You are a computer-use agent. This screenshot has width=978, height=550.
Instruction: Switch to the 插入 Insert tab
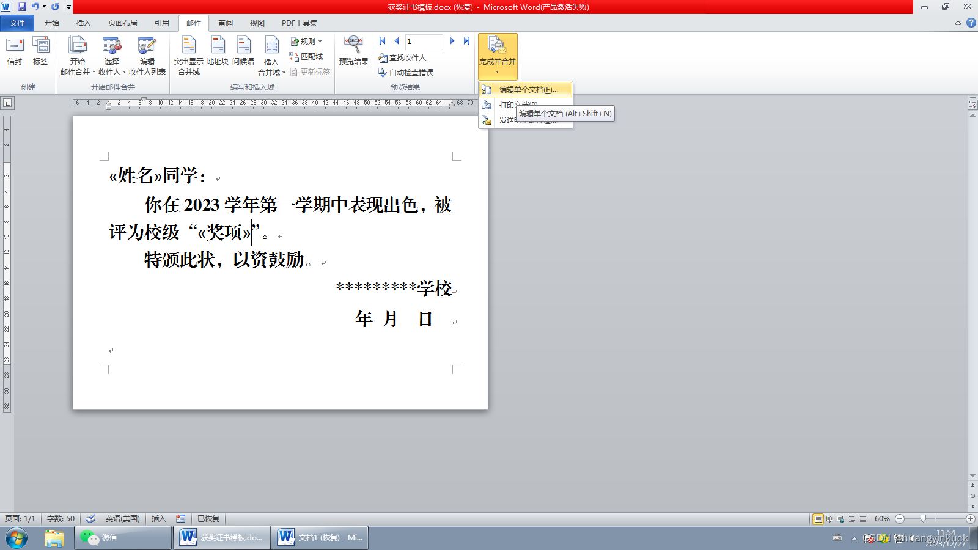(x=83, y=23)
